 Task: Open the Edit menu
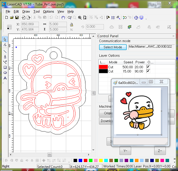point(16,11)
